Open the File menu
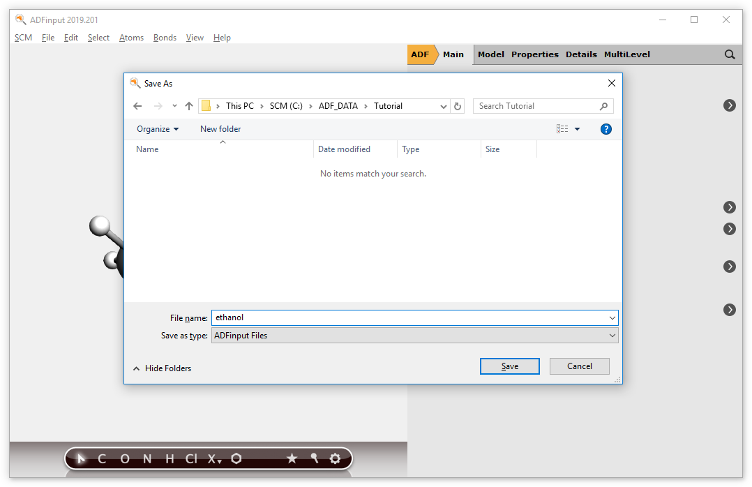Screen dimensions: 752x487 [48, 38]
